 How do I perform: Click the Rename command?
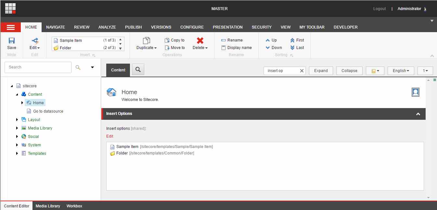(232, 40)
